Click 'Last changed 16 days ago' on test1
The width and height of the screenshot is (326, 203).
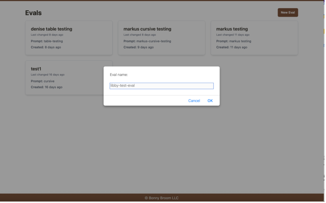(47, 75)
